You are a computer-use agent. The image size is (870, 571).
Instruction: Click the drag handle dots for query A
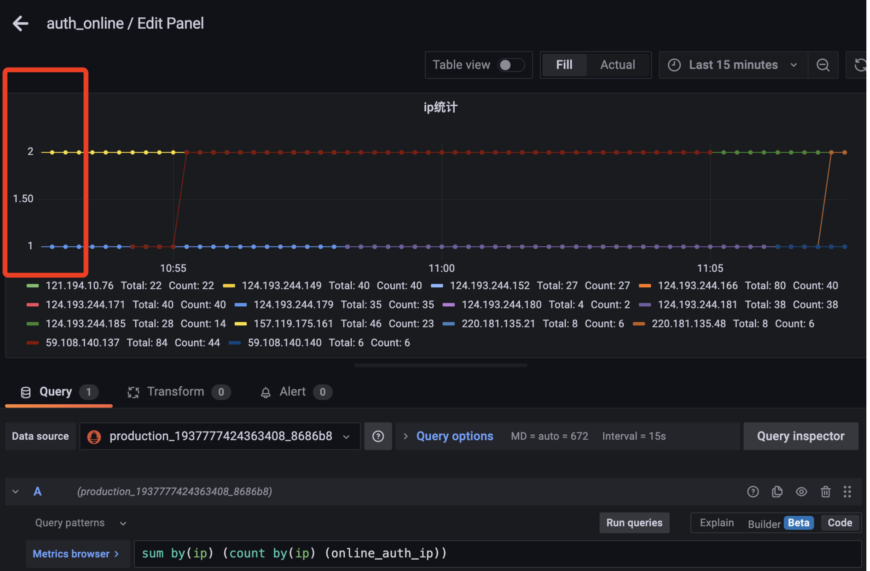tap(847, 492)
